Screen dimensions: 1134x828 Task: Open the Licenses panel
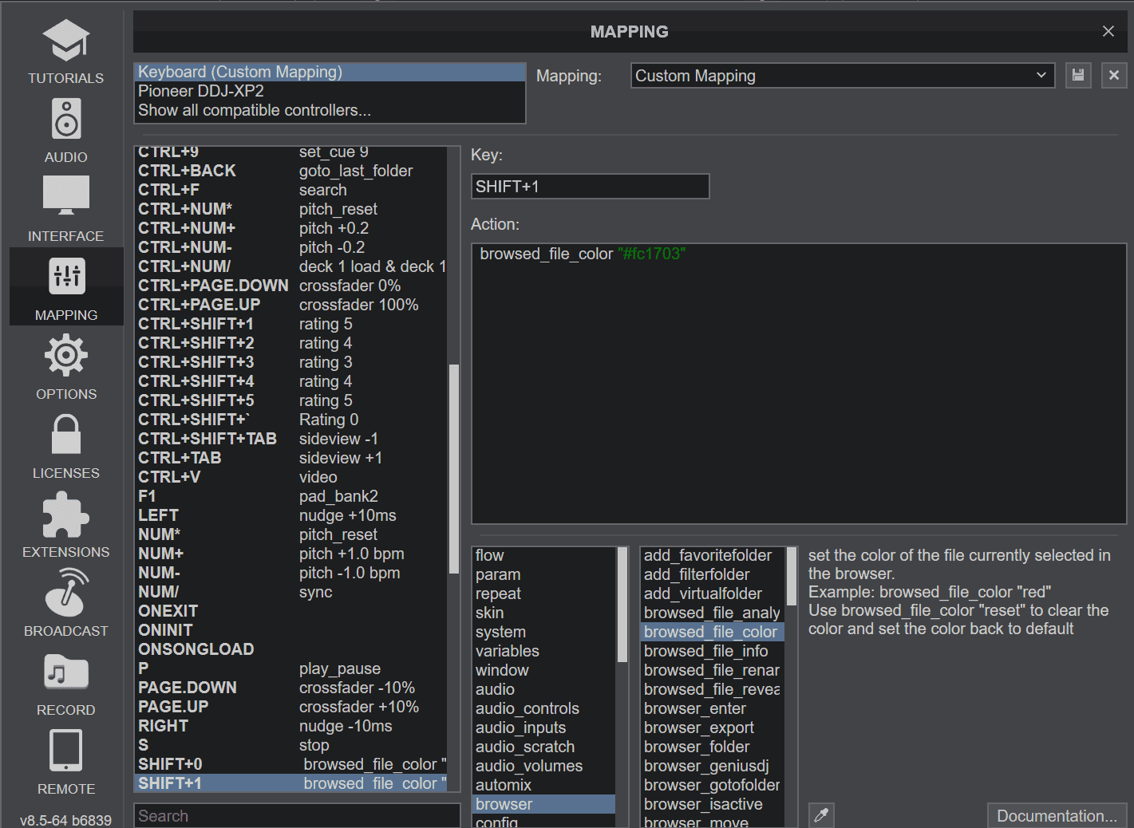[x=65, y=446]
